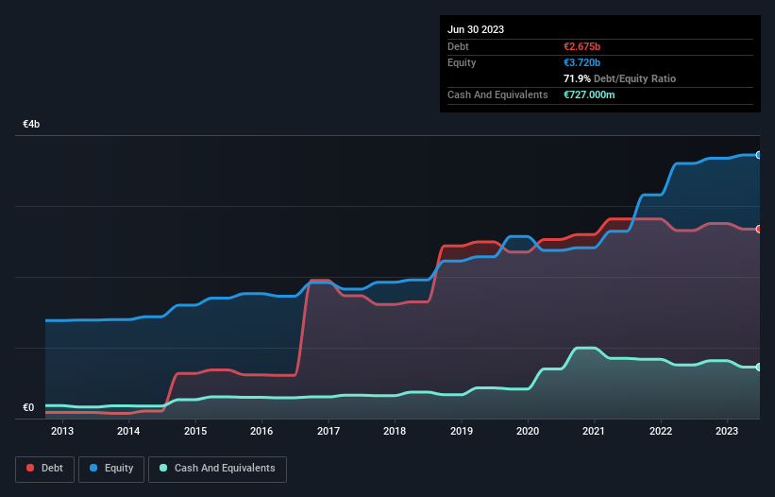Click the blue dot in the Equity legend
This screenshot has height=497, width=775.
point(93,468)
